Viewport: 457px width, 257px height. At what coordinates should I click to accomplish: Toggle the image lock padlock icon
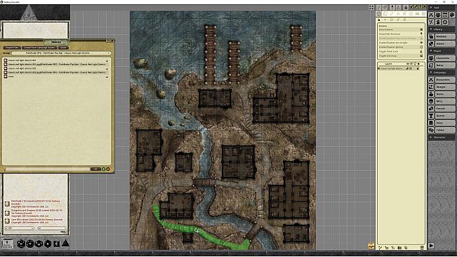[x=406, y=7]
